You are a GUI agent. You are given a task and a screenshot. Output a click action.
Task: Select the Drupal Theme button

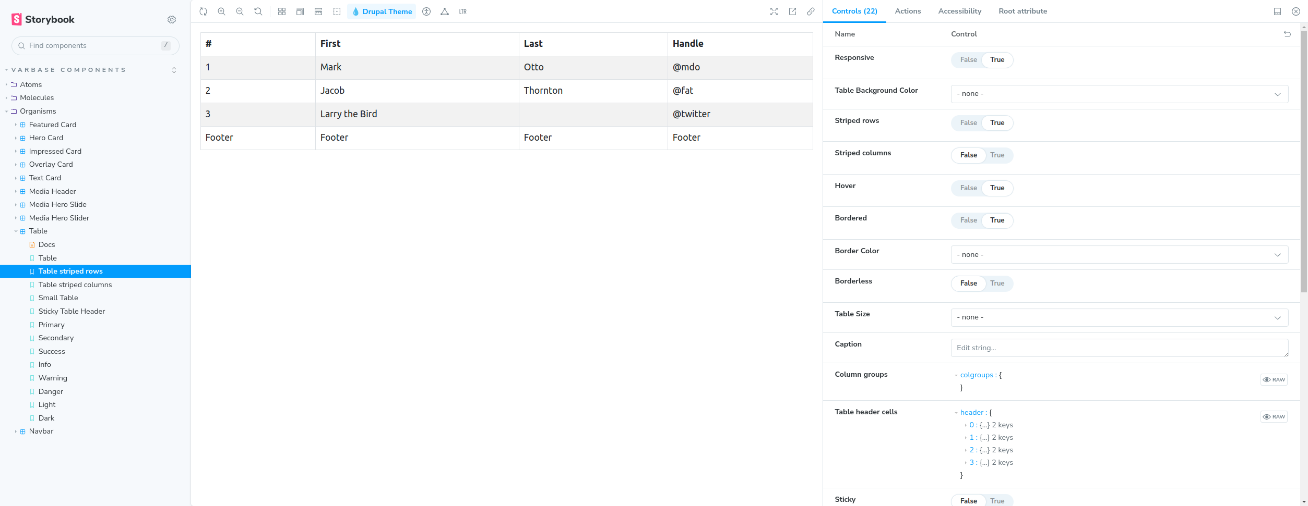(382, 11)
